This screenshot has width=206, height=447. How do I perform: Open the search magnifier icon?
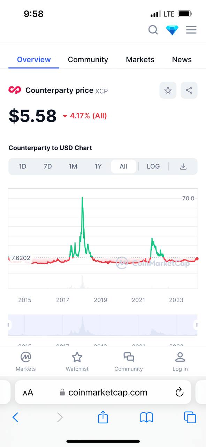click(153, 30)
